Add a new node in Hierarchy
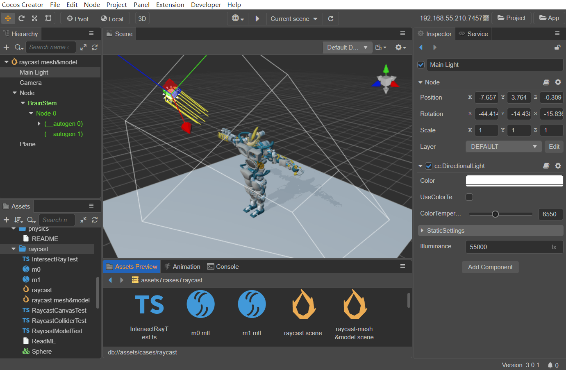The height and width of the screenshot is (370, 566). tap(6, 48)
